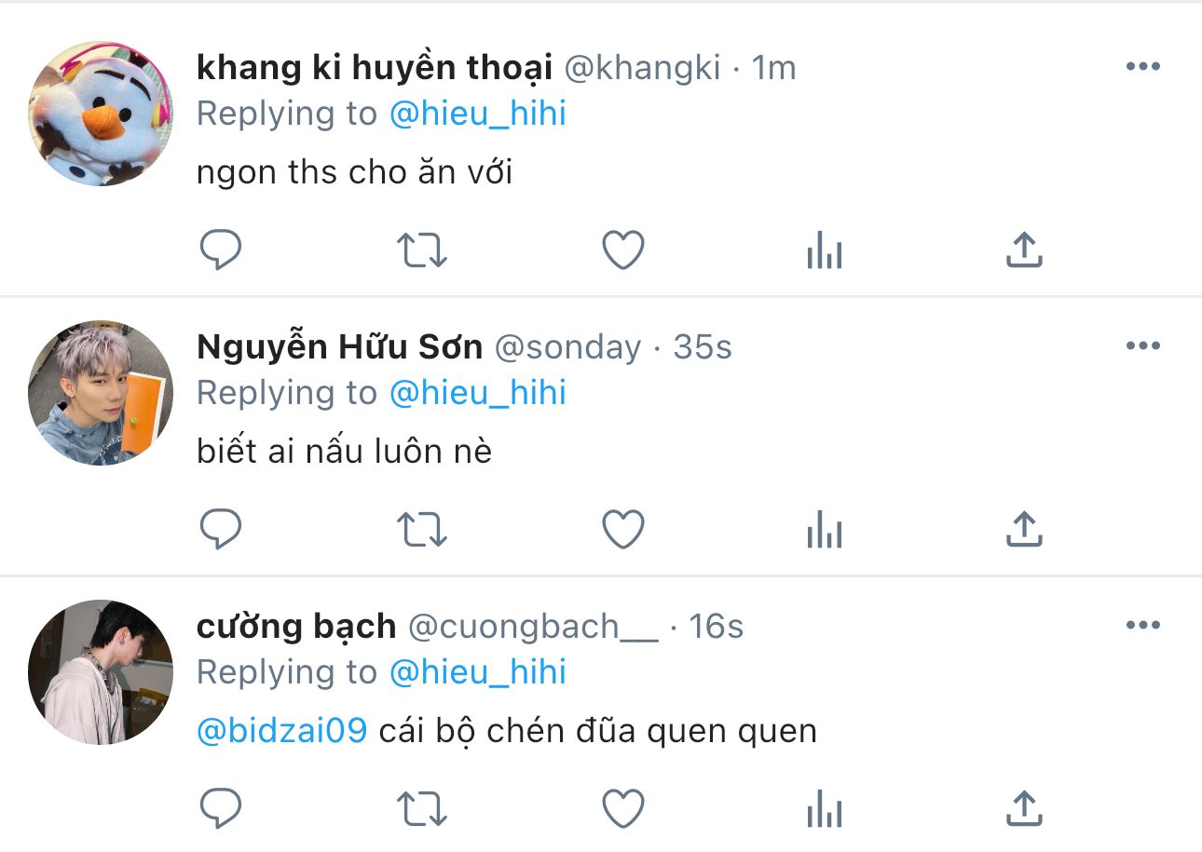Image resolution: width=1202 pixels, height=852 pixels.
Task: Share khang ki huyền thoại's tweet
Action: pos(1023,250)
